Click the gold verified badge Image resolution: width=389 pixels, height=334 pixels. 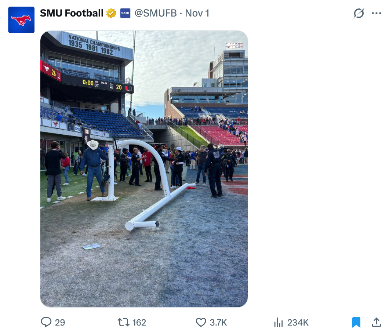coord(111,14)
